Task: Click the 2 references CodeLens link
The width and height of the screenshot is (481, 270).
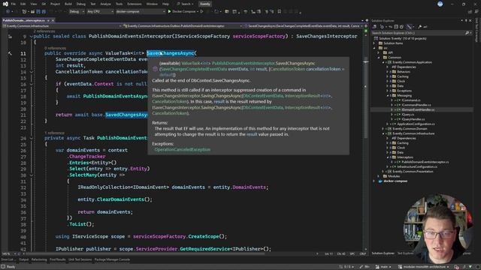Action: tap(44, 31)
